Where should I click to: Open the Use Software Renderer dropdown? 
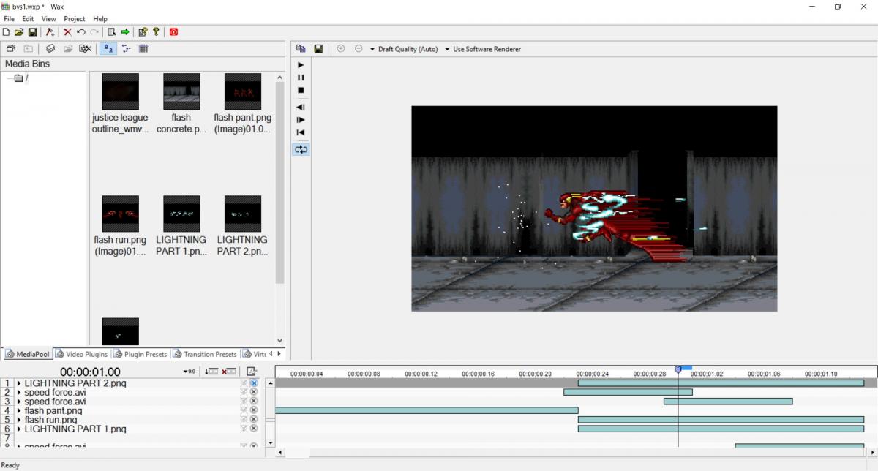pyautogui.click(x=483, y=49)
